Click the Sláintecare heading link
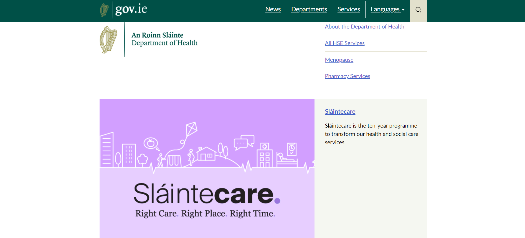The width and height of the screenshot is (525, 238). point(340,112)
